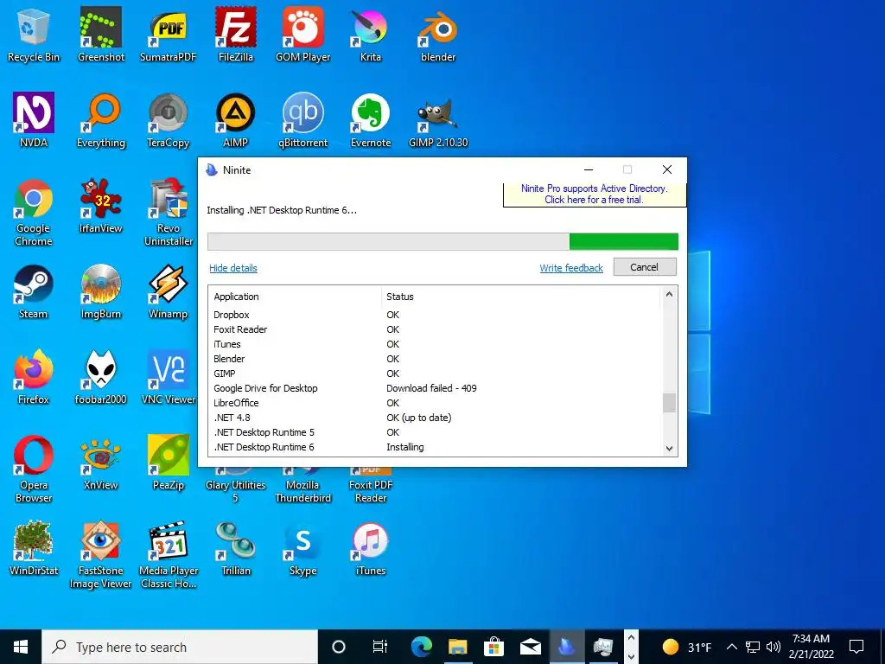Select the ImgBurn desktop shortcut

(101, 292)
